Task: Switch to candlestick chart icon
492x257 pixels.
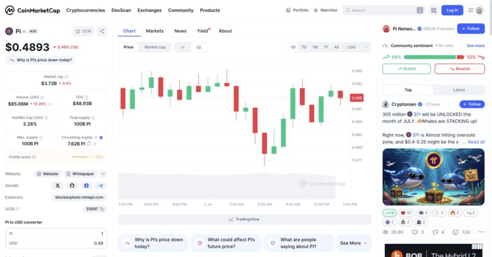Action: click(x=198, y=47)
